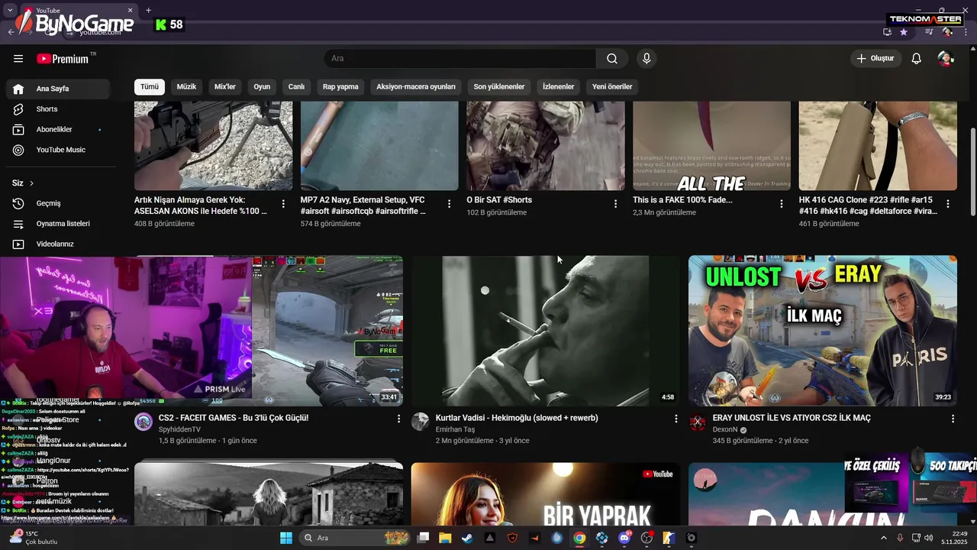Open Geçmiş history in sidebar
Screen dimensions: 977x550
tap(60, 203)
